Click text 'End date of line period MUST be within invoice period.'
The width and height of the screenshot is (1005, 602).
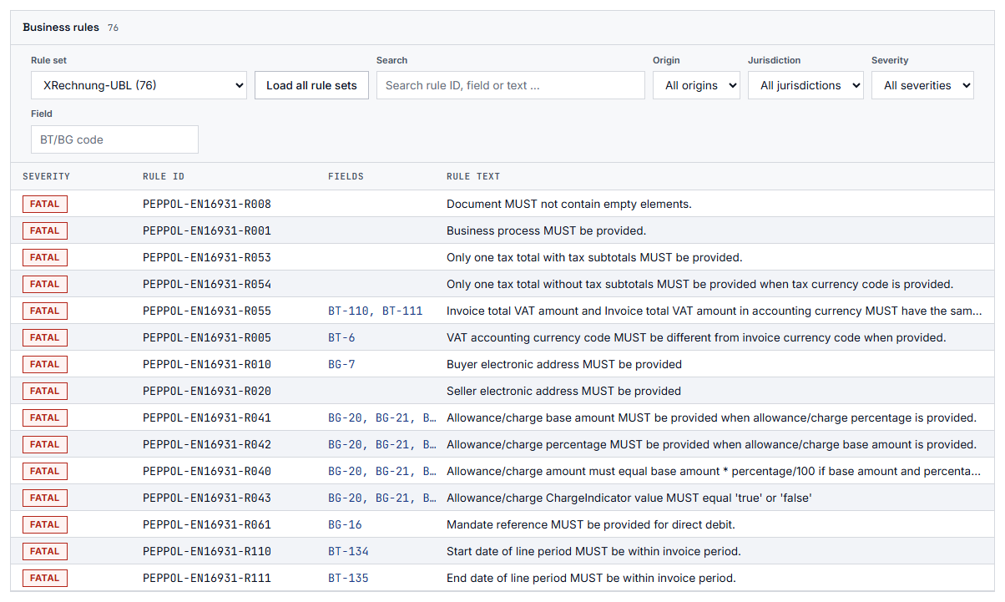[x=591, y=578]
